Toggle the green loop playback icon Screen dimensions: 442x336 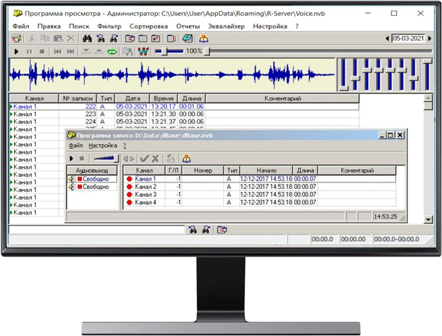[112, 52]
